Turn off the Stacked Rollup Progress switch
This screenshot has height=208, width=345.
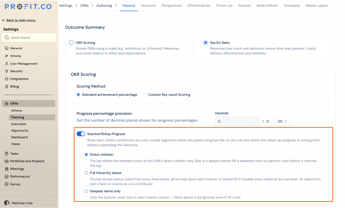(x=81, y=134)
